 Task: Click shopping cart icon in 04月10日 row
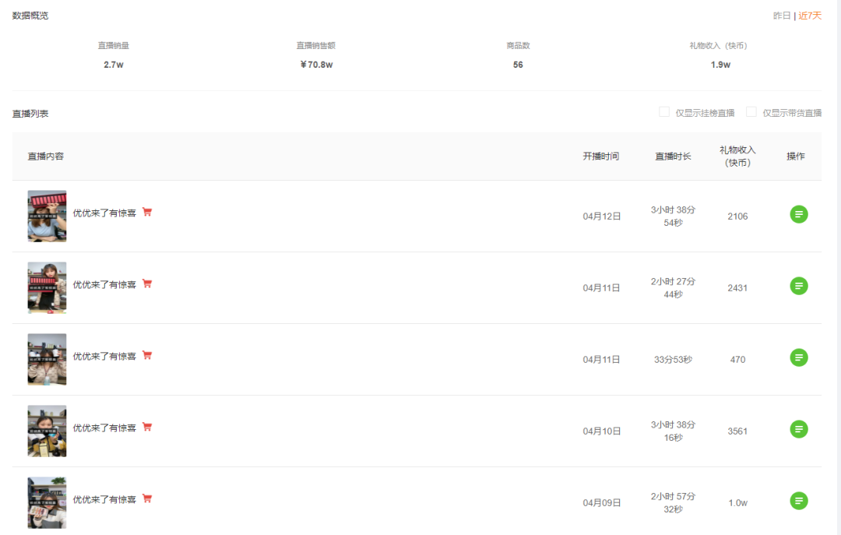(147, 427)
